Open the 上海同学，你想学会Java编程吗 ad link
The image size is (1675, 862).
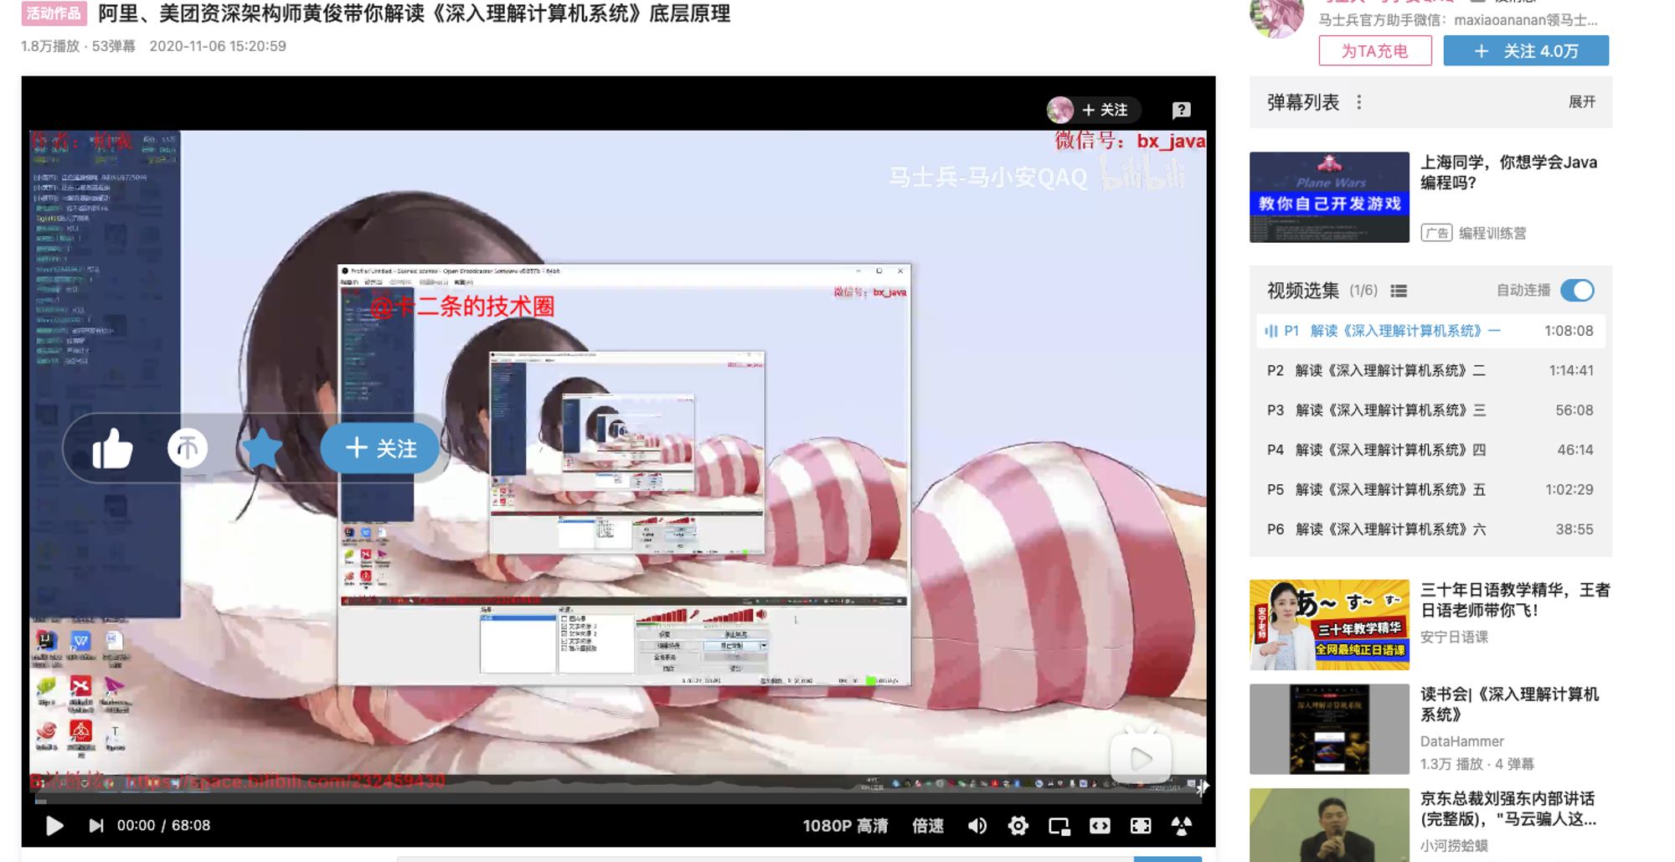(1508, 173)
